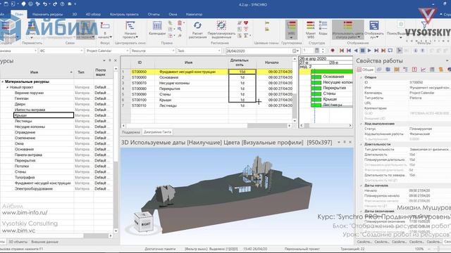Screen dimensions: 451x253
Task: Click green Gantt bar for Стены
Action: [x=316, y=93]
